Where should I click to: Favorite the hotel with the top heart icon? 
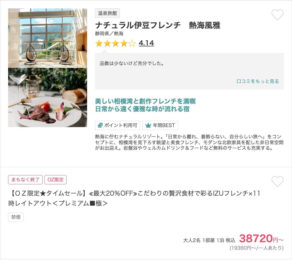point(277,15)
